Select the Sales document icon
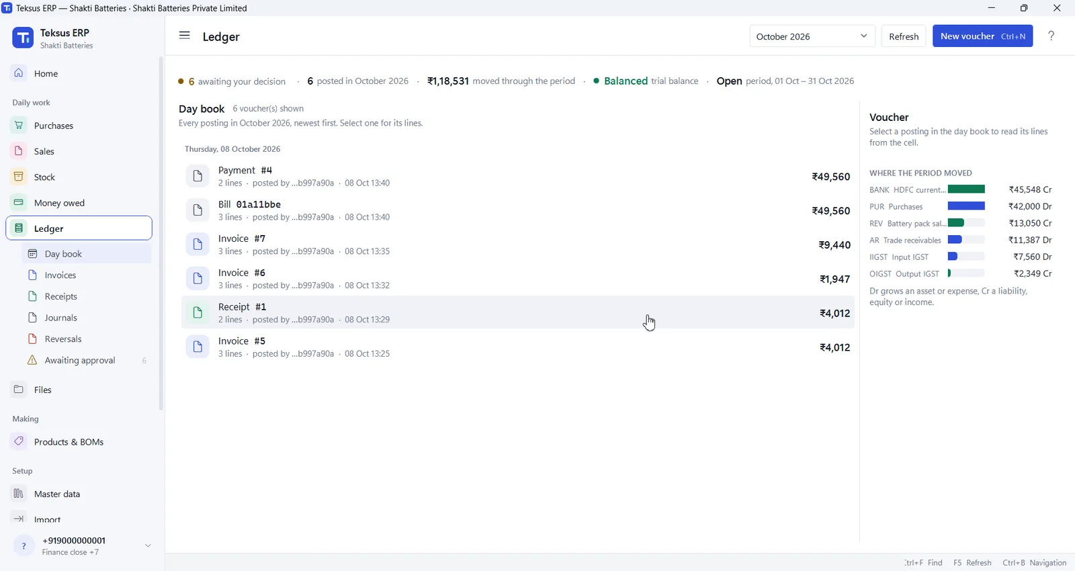 (19, 151)
